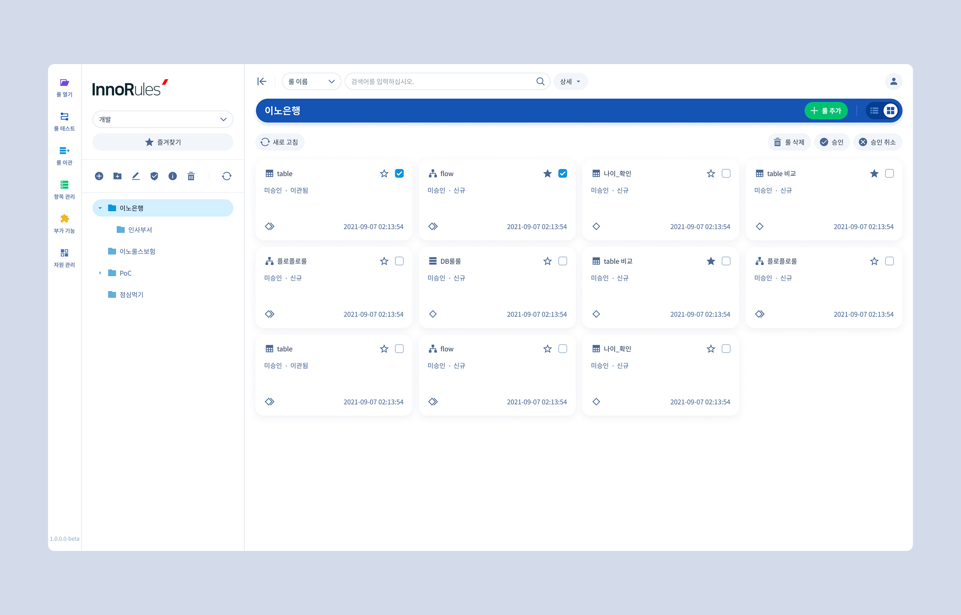Check the rightmost 플로플로룰 card checkbox
This screenshot has width=961, height=615.
tap(889, 261)
